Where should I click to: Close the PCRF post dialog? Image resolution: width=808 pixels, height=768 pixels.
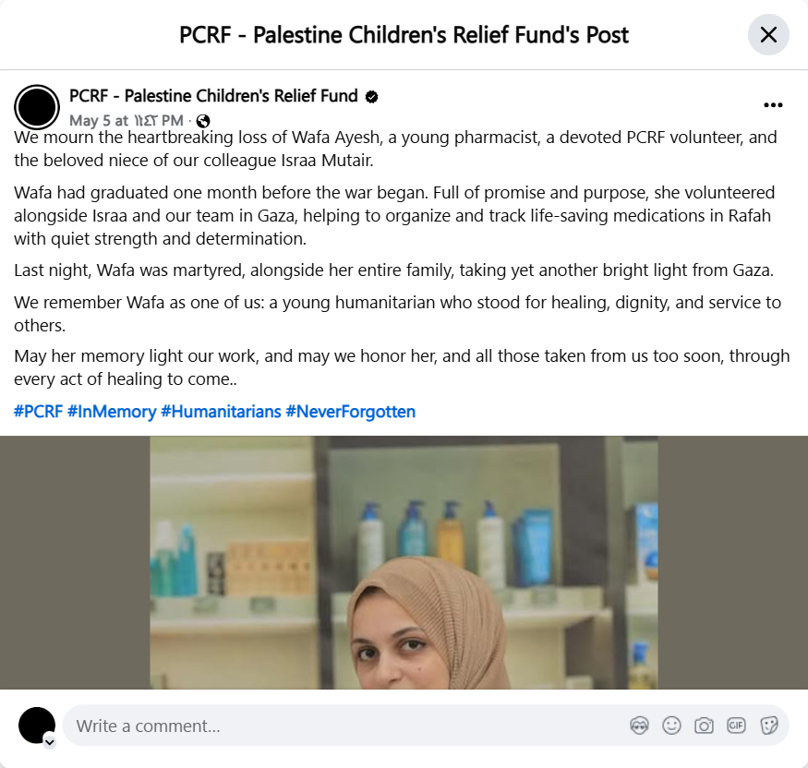(x=768, y=34)
